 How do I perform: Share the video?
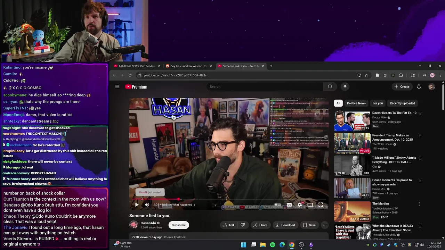pos(260,225)
